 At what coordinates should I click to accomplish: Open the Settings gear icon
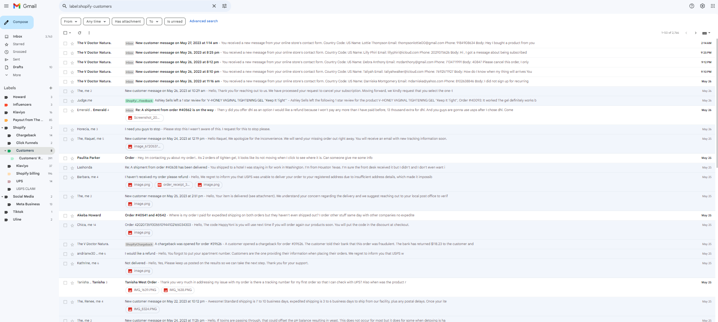click(702, 6)
